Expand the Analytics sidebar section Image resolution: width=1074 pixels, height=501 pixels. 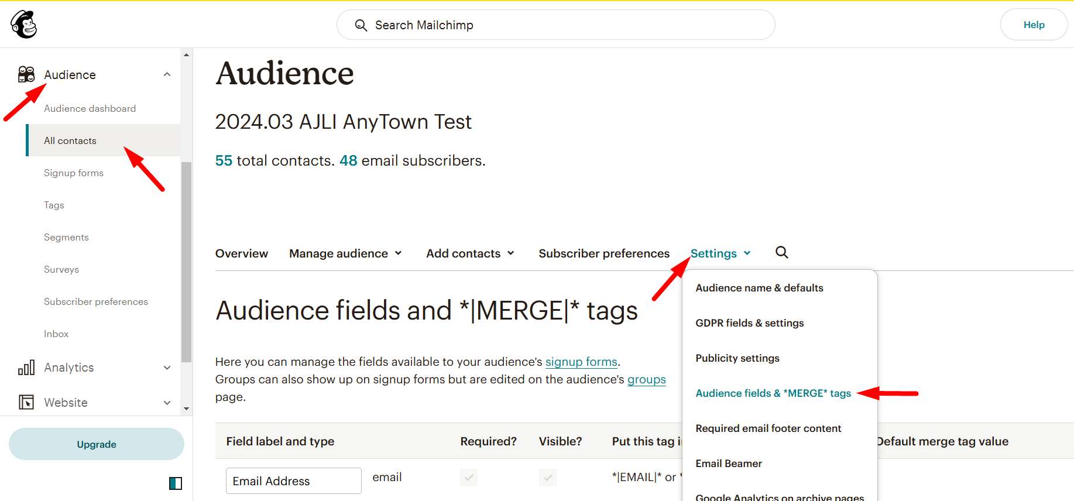click(167, 368)
